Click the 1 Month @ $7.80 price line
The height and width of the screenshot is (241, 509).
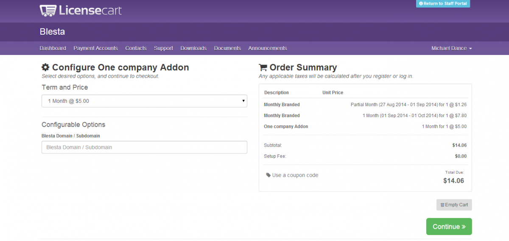point(414,115)
